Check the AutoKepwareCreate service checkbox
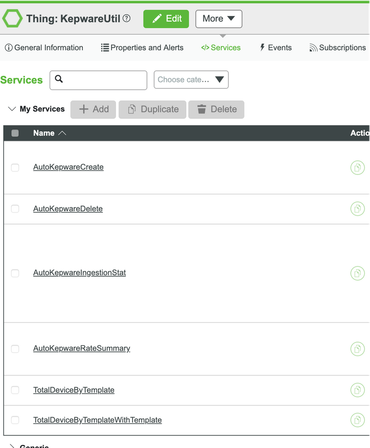 (x=15, y=168)
